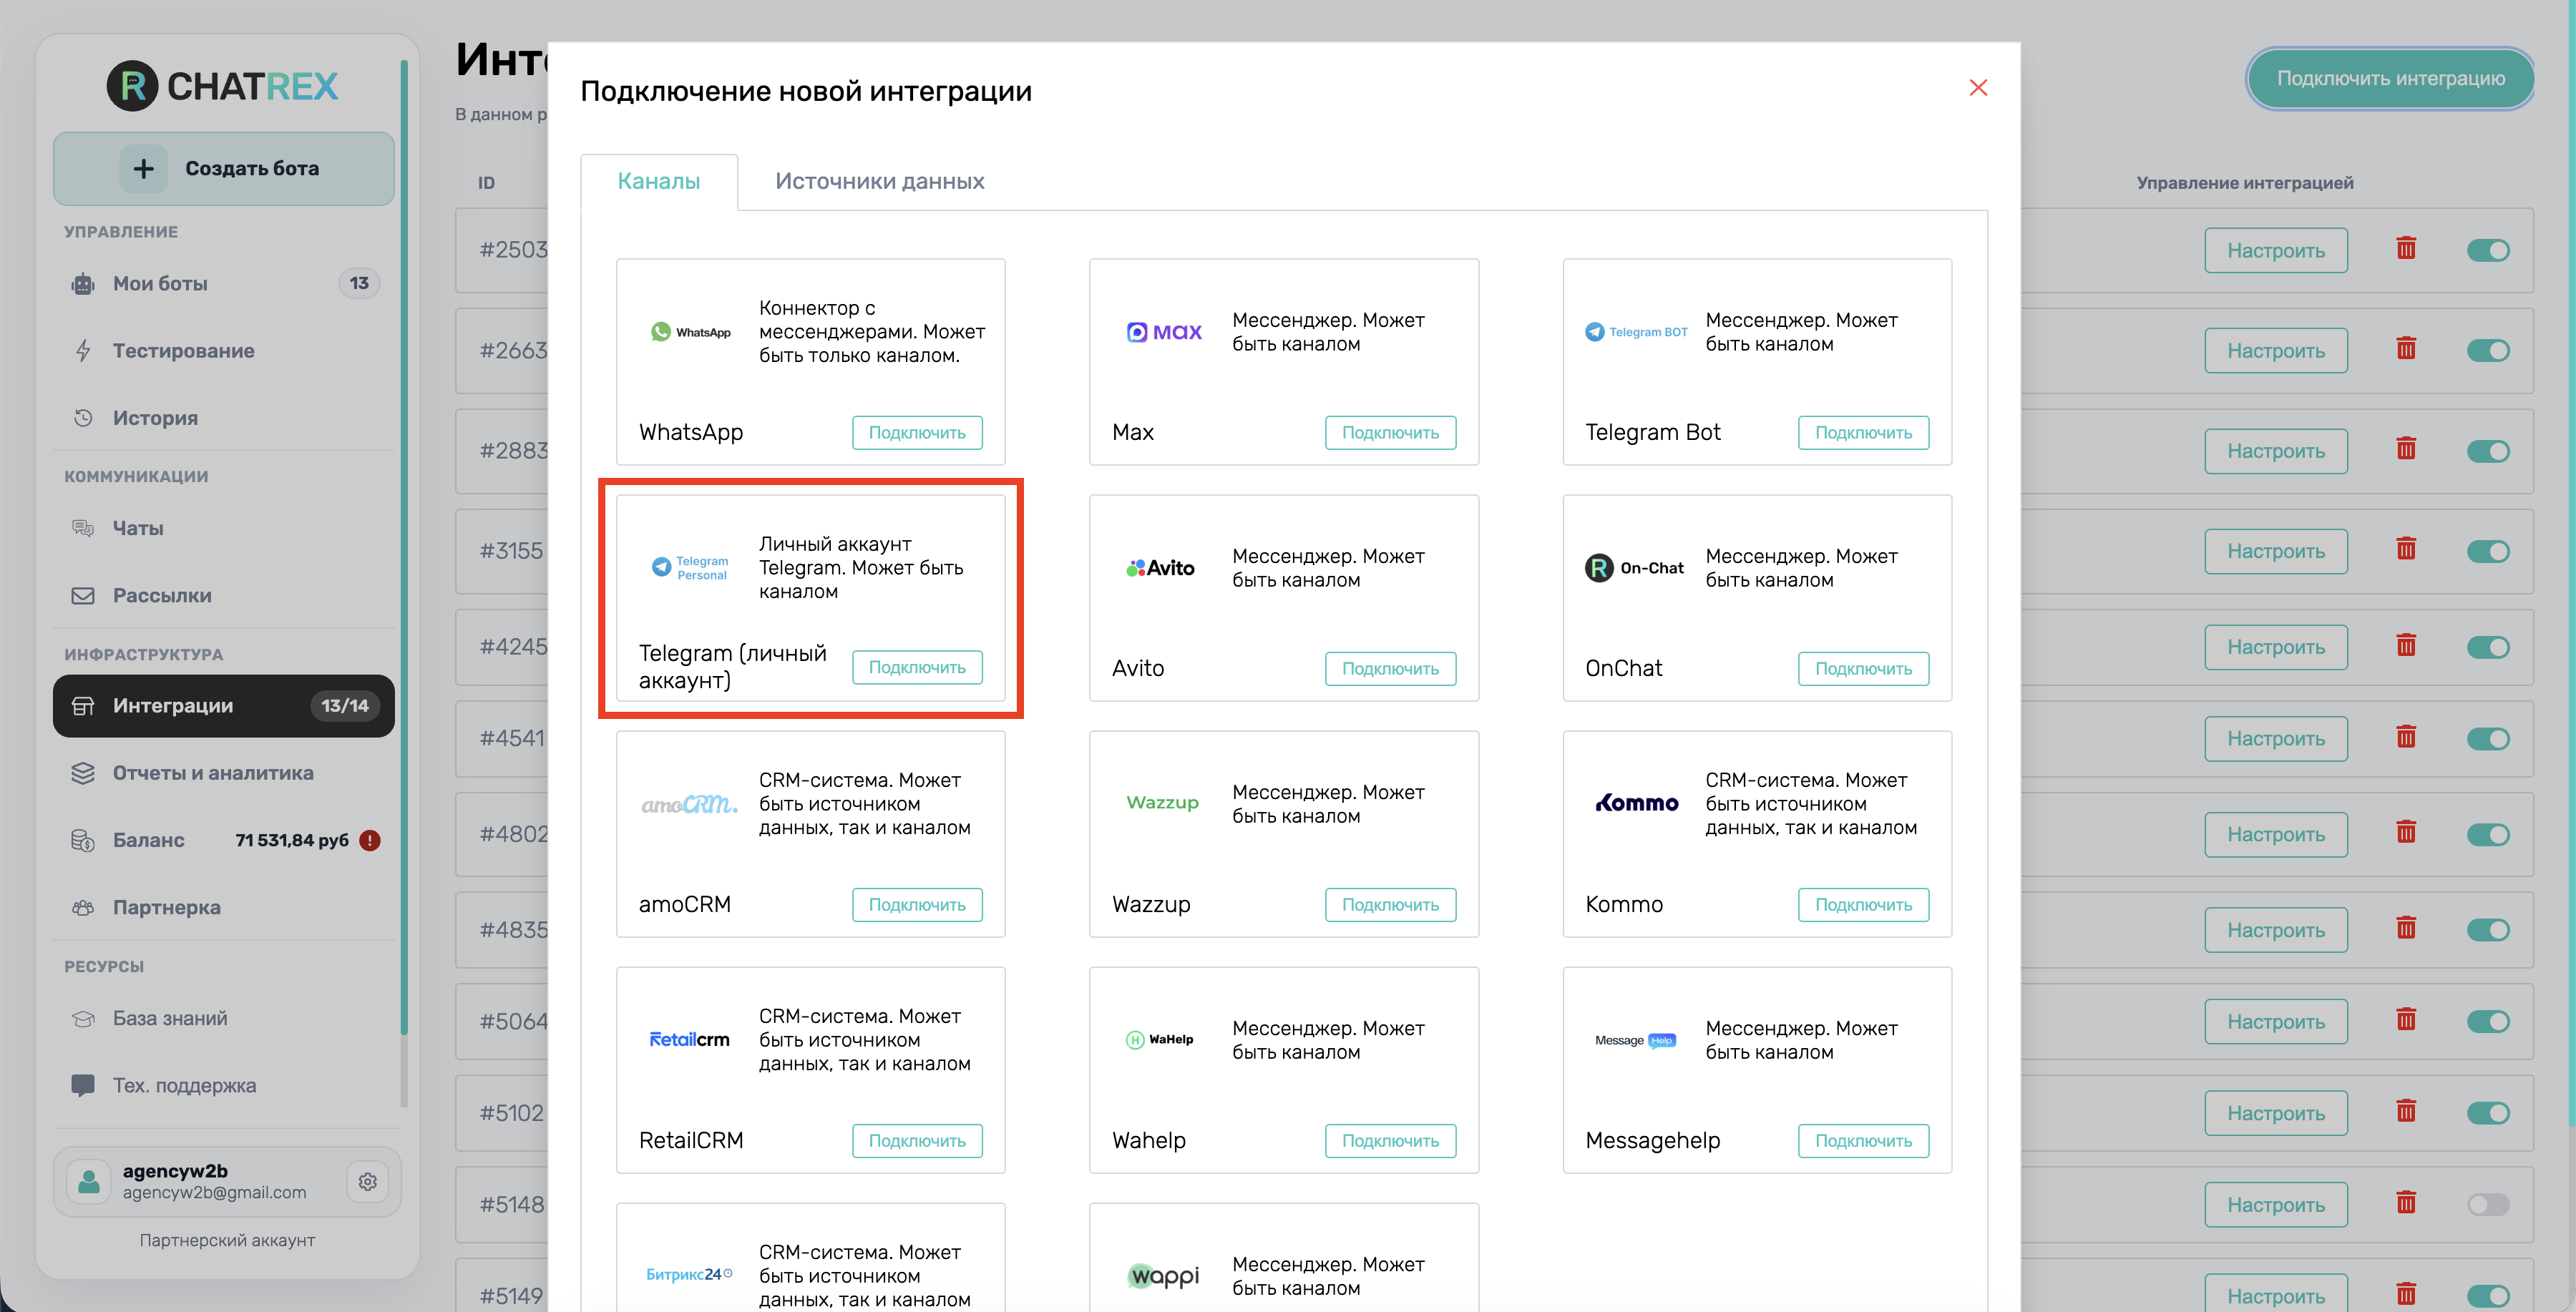2576x1312 pixels.
Task: Click the 13 bots count badge
Action: click(359, 284)
